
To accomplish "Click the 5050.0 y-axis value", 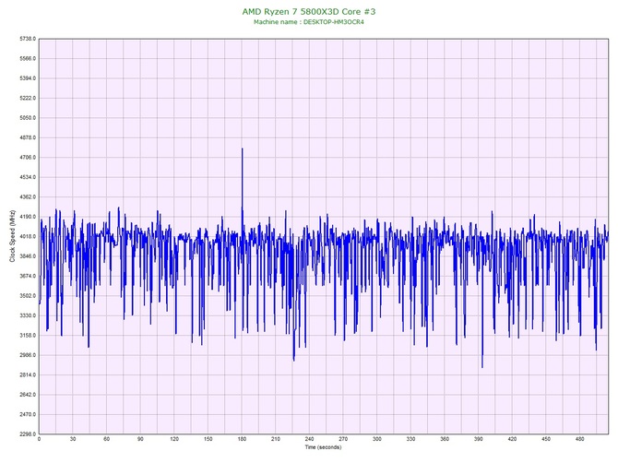I will click(x=28, y=118).
